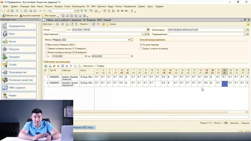
Task: Open calendar picker for document date
Action: pyautogui.click(x=148, y=30)
